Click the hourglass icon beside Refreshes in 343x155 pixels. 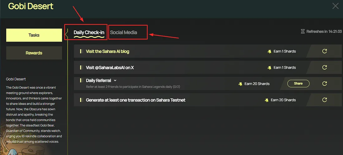point(302,31)
